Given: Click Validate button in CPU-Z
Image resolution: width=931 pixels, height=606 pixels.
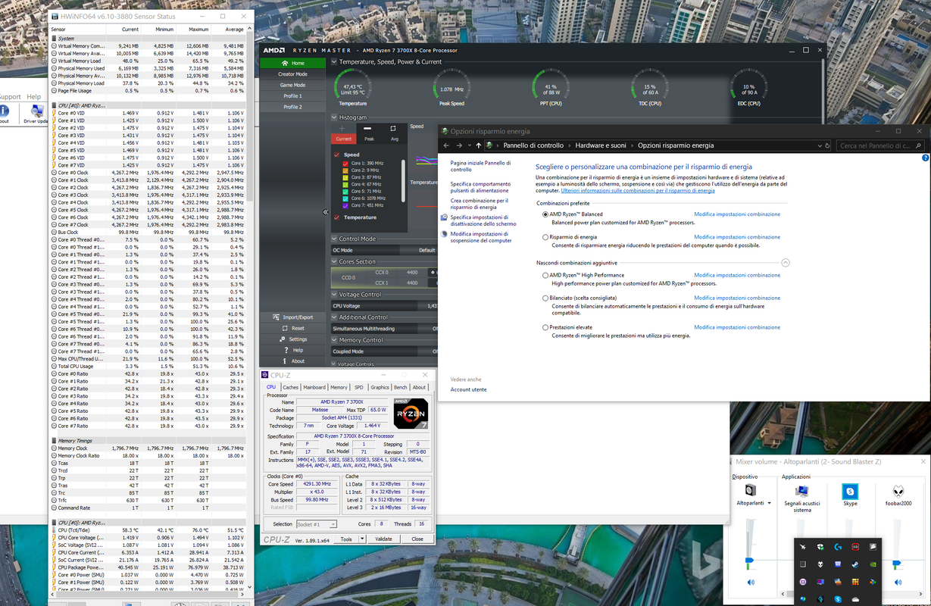Looking at the screenshot, I should click(x=384, y=539).
